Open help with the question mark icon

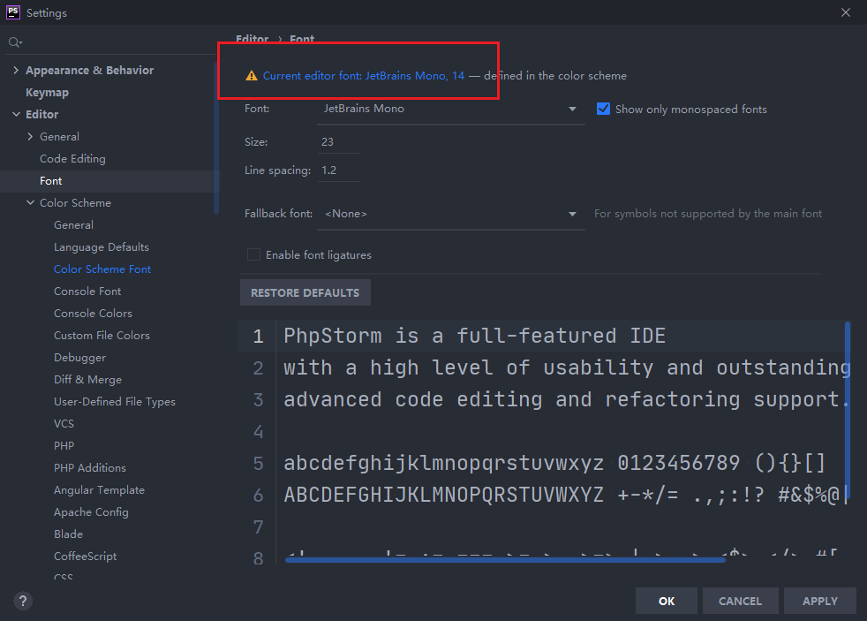tap(23, 601)
